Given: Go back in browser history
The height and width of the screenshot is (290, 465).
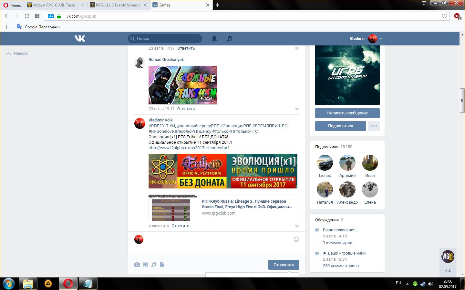Looking at the screenshot, I should 6,16.
